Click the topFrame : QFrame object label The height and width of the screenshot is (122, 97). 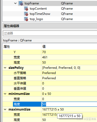click(17, 40)
